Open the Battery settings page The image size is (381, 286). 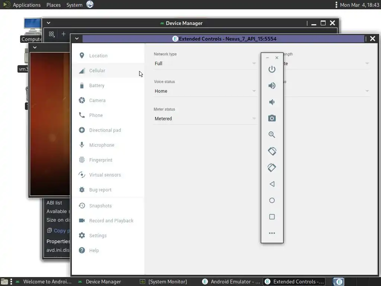click(108, 86)
